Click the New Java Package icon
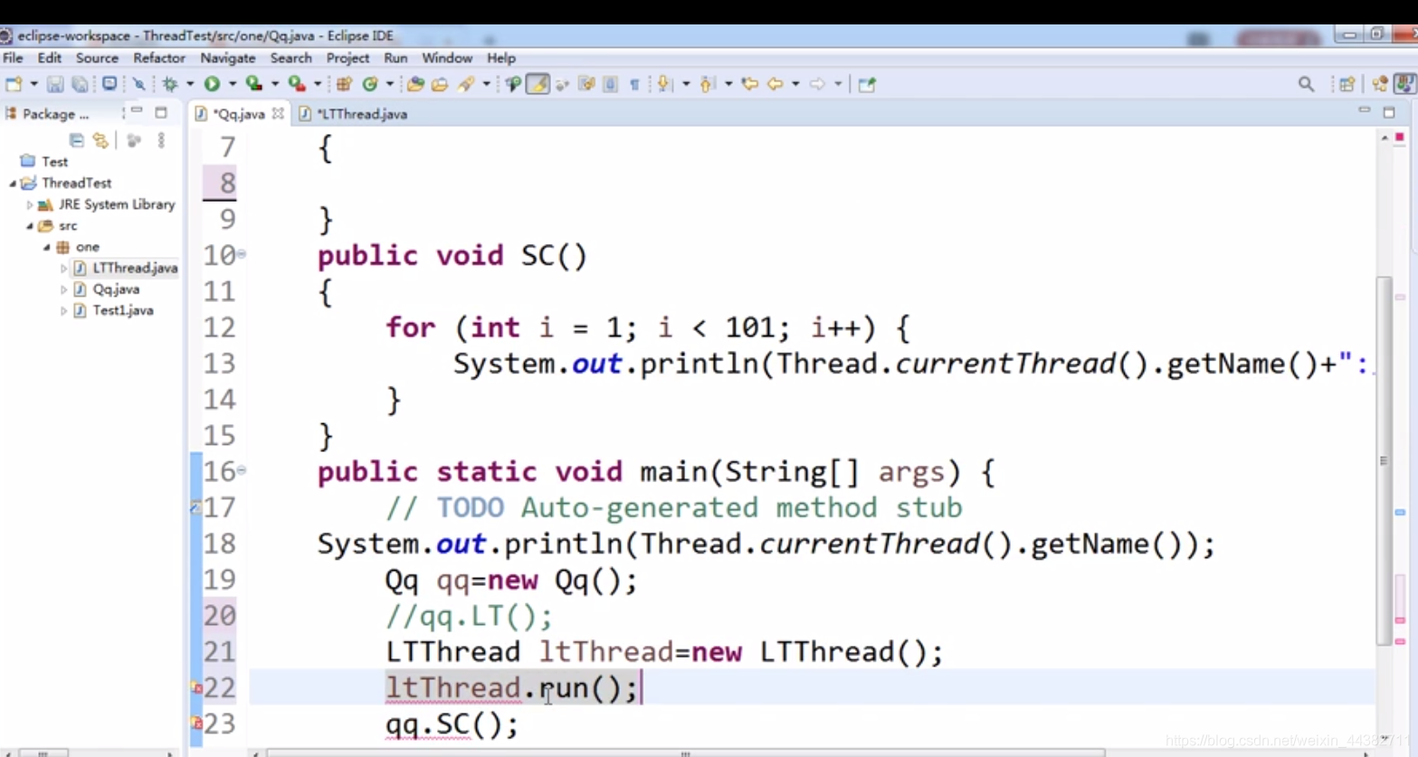This screenshot has width=1418, height=757. tap(344, 84)
